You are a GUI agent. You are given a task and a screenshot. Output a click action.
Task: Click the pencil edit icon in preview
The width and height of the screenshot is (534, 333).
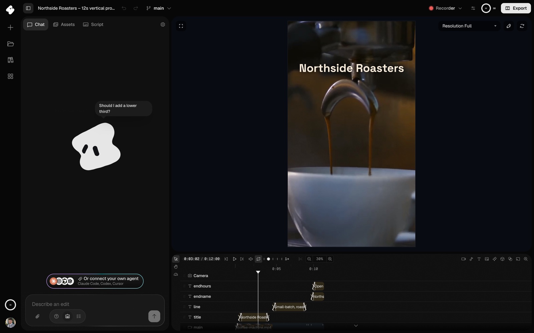pyautogui.click(x=509, y=26)
